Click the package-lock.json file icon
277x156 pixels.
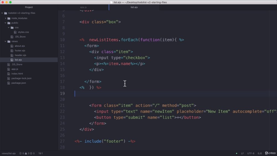click(x=9, y=78)
